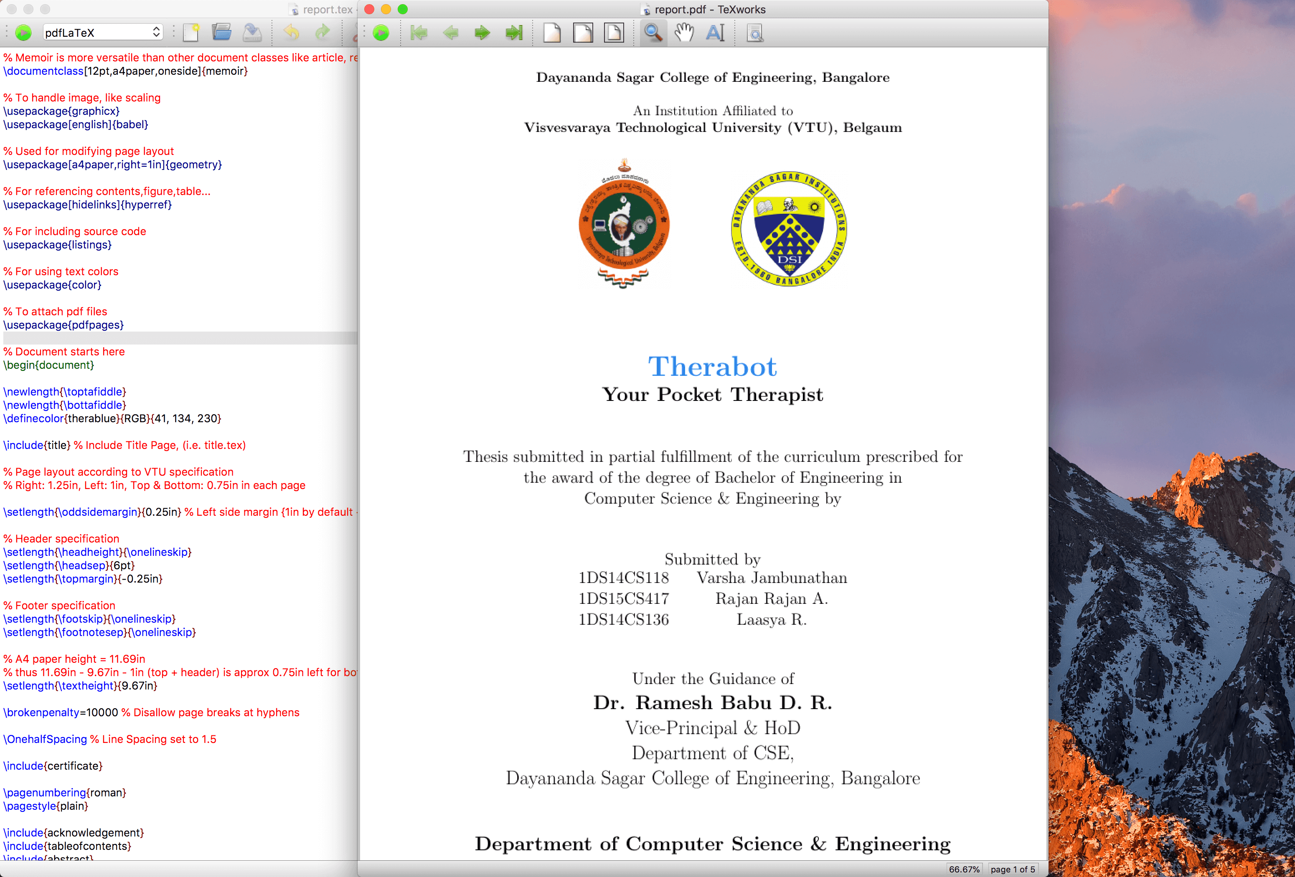This screenshot has height=877, width=1295.
Task: Click green fullscreen button of report.pdf window
Action: (403, 9)
